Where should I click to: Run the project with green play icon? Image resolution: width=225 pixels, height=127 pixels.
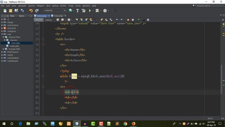(x=90, y=11)
